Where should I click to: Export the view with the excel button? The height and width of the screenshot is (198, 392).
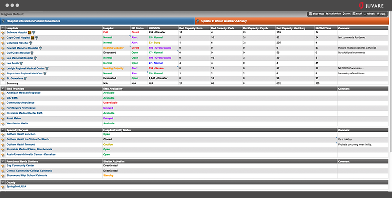point(357,14)
